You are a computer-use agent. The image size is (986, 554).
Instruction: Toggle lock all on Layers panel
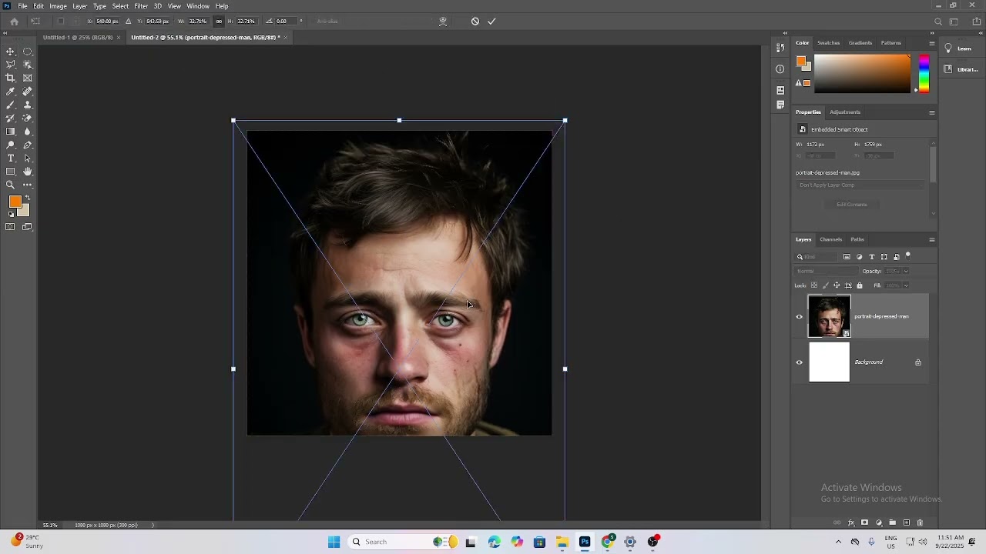coord(860,285)
